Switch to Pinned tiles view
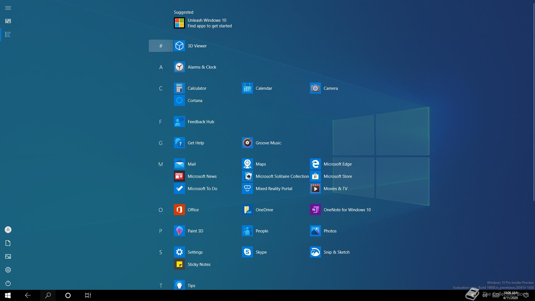535x301 pixels. (x=8, y=21)
